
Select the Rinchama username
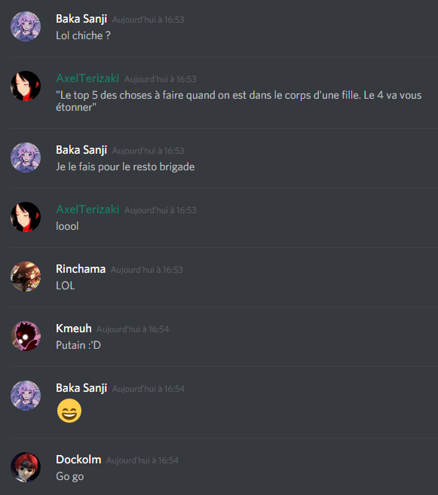(x=81, y=269)
